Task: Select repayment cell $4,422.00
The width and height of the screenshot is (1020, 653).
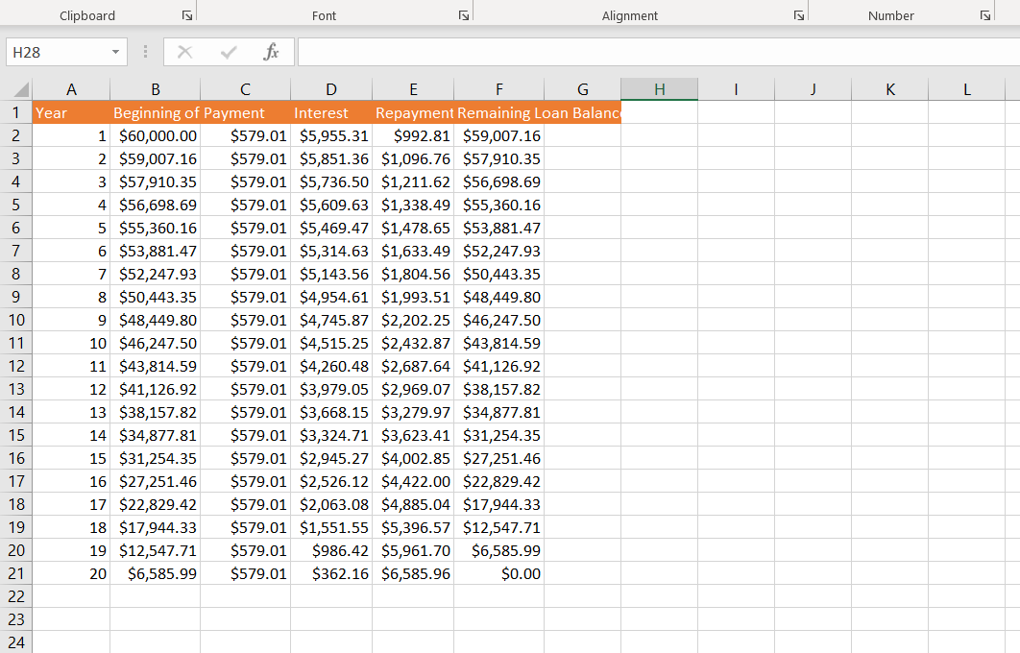Action: coord(413,481)
